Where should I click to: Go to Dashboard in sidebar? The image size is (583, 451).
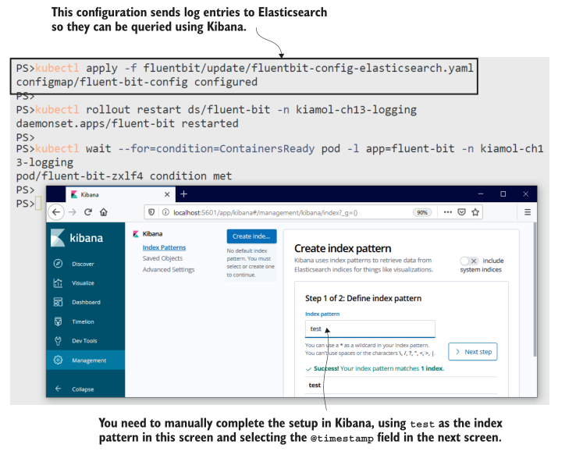tap(86, 302)
